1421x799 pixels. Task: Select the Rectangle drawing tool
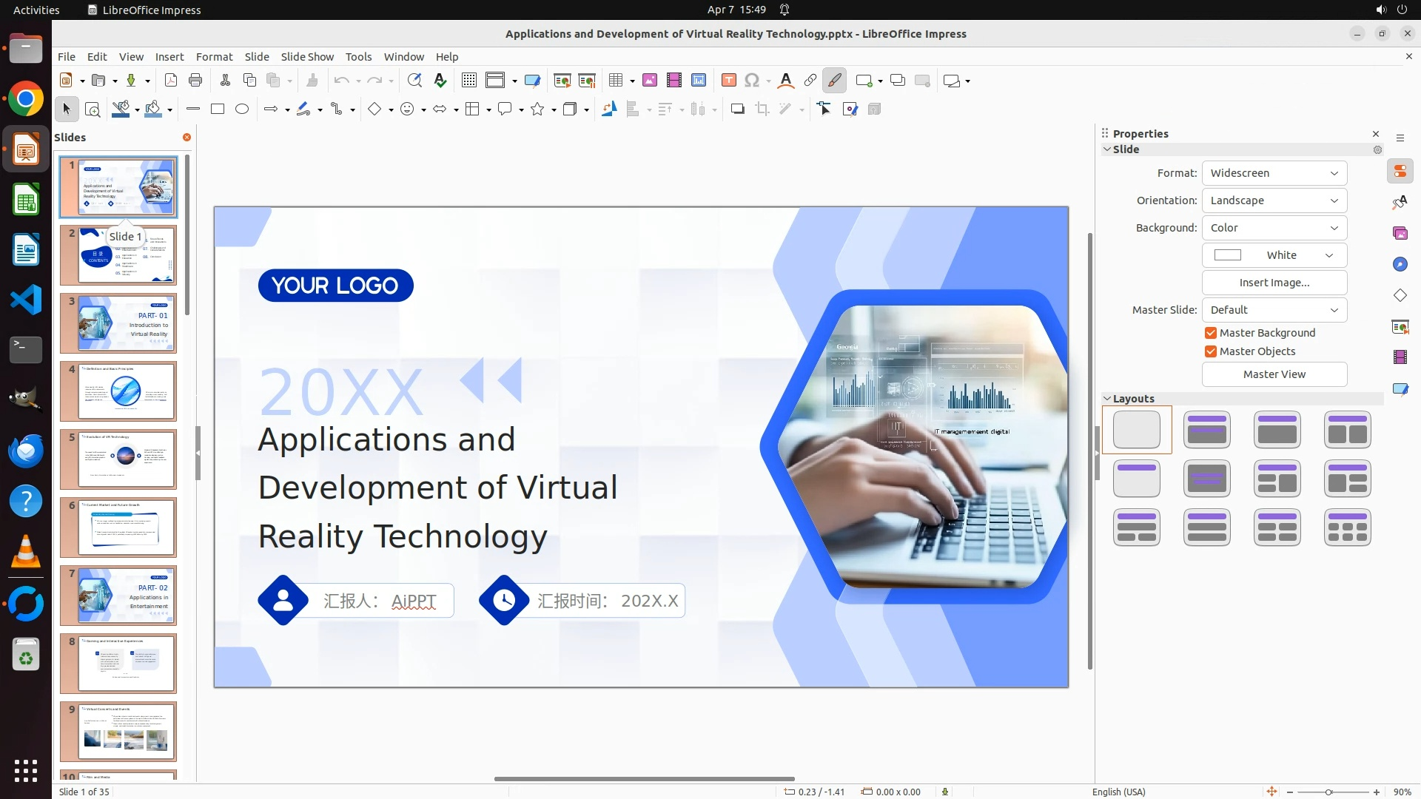coord(217,109)
